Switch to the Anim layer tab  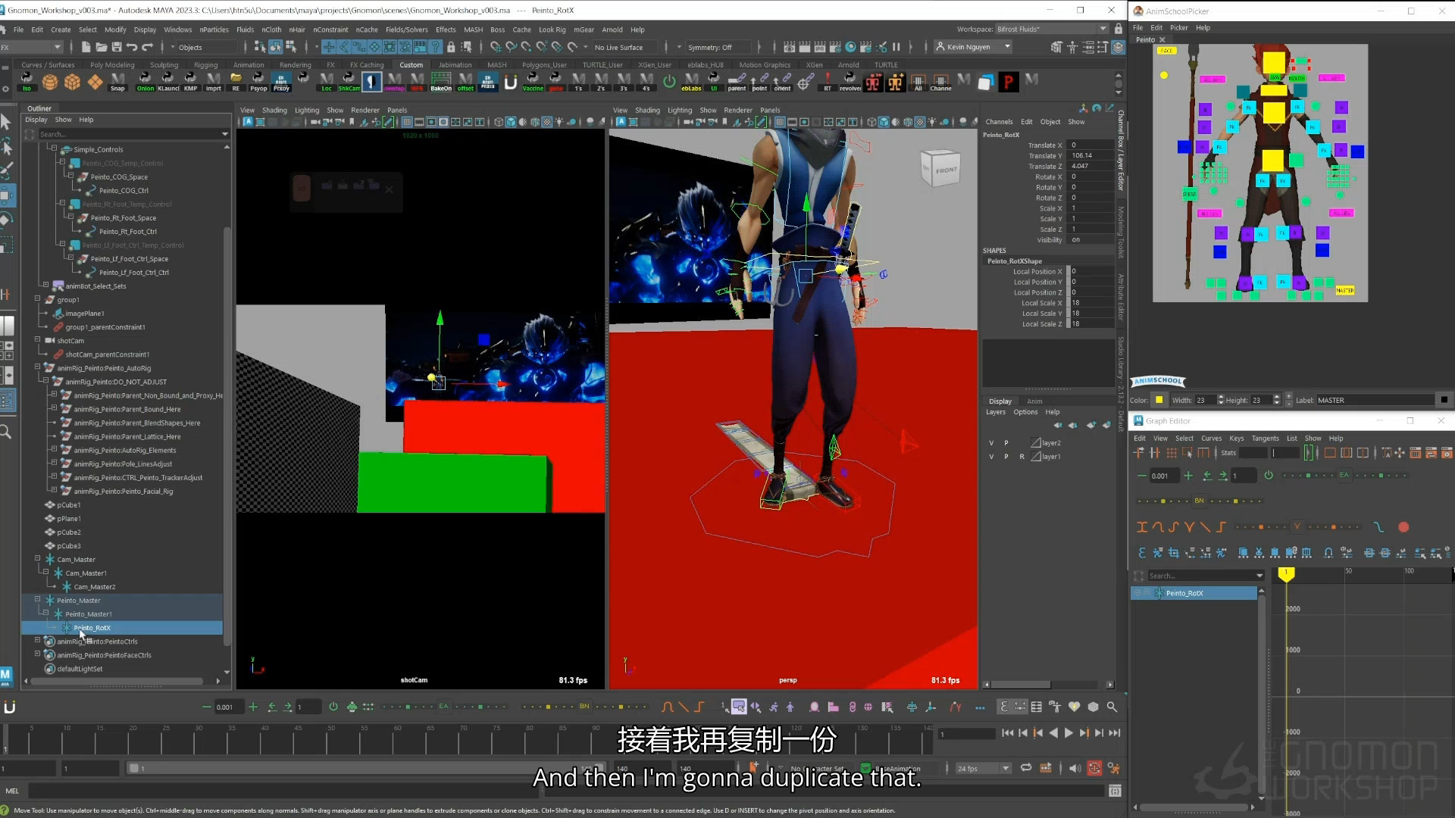pos(1034,401)
